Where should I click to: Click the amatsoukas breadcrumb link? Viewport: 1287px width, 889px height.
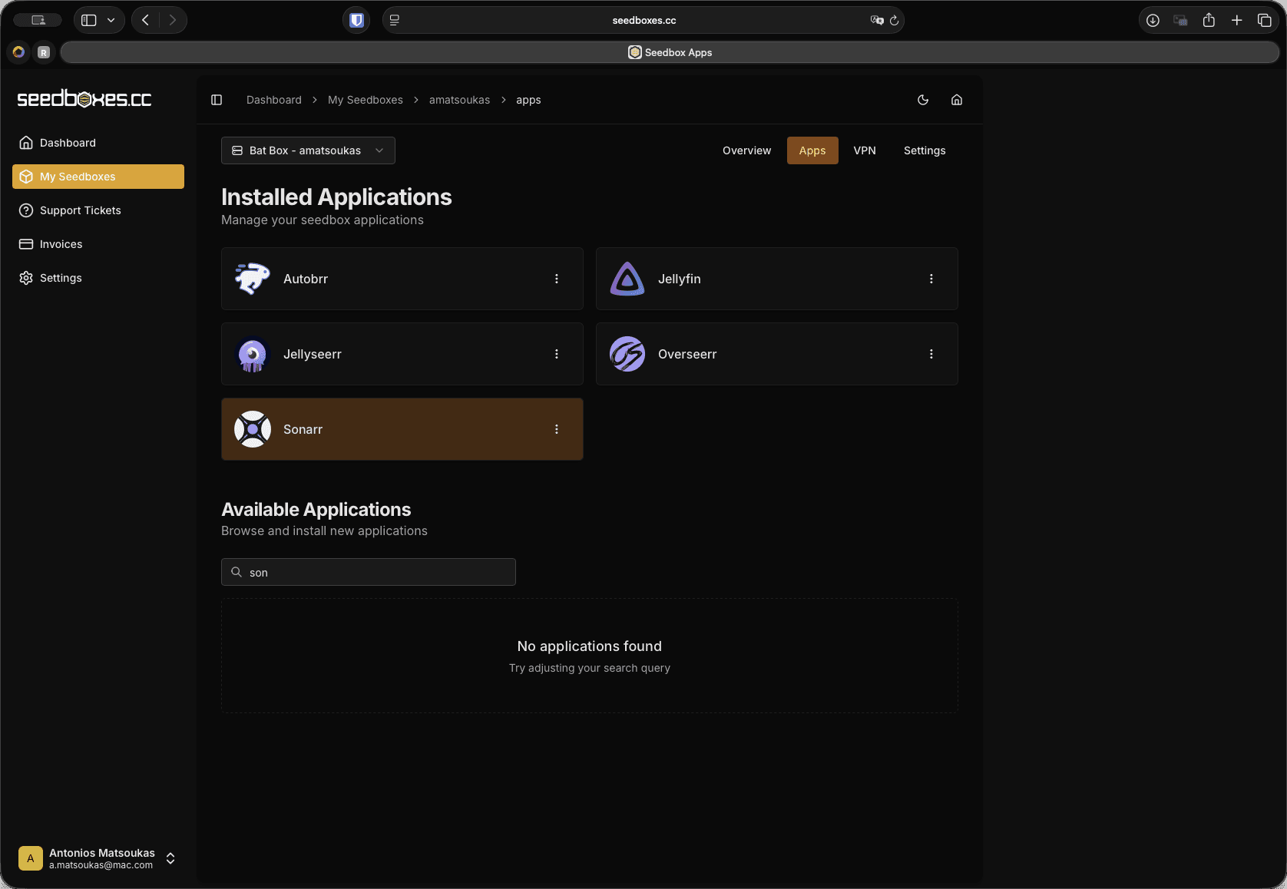(459, 100)
